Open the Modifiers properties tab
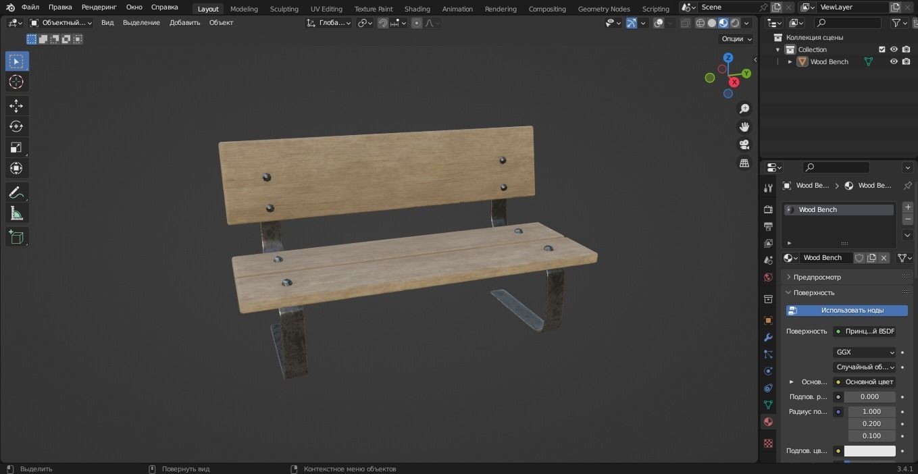This screenshot has width=918, height=474. click(768, 337)
